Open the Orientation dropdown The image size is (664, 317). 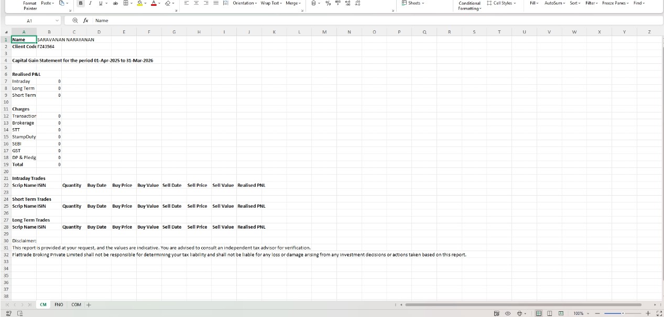tap(244, 3)
